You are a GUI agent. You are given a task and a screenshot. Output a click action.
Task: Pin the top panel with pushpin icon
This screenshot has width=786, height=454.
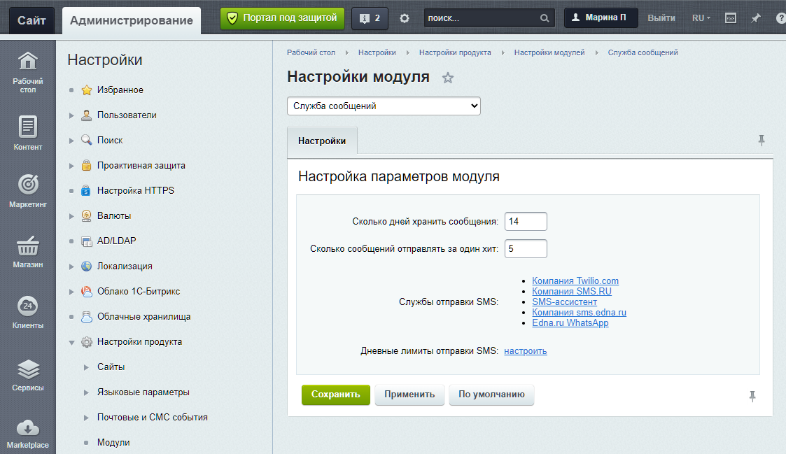tap(756, 18)
